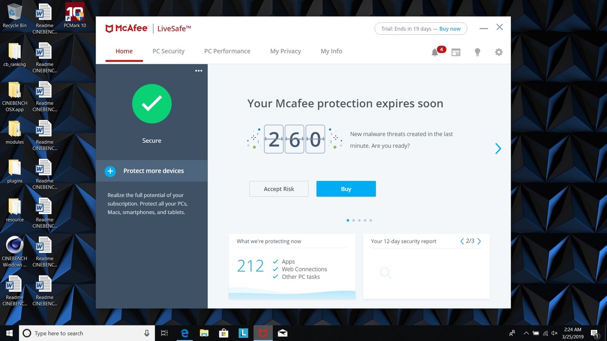Select the resource folder on desktop
This screenshot has width=607, height=341.
coord(15,210)
